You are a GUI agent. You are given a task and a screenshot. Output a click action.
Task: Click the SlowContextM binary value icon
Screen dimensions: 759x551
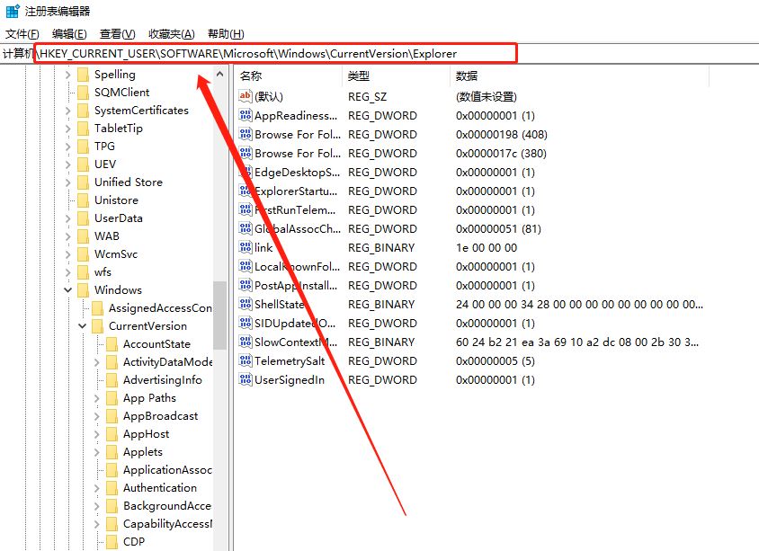pos(246,342)
